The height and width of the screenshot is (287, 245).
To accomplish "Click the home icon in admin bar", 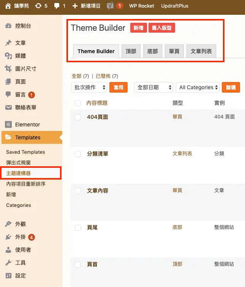I will [8, 6].
